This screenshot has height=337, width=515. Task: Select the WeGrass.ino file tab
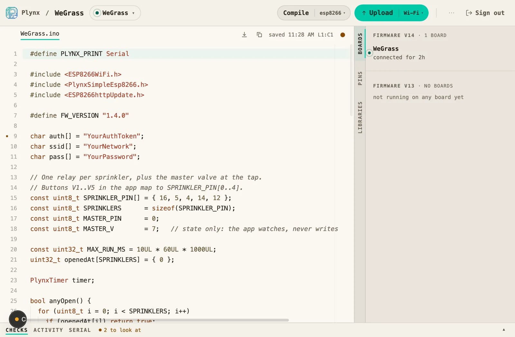click(x=40, y=34)
